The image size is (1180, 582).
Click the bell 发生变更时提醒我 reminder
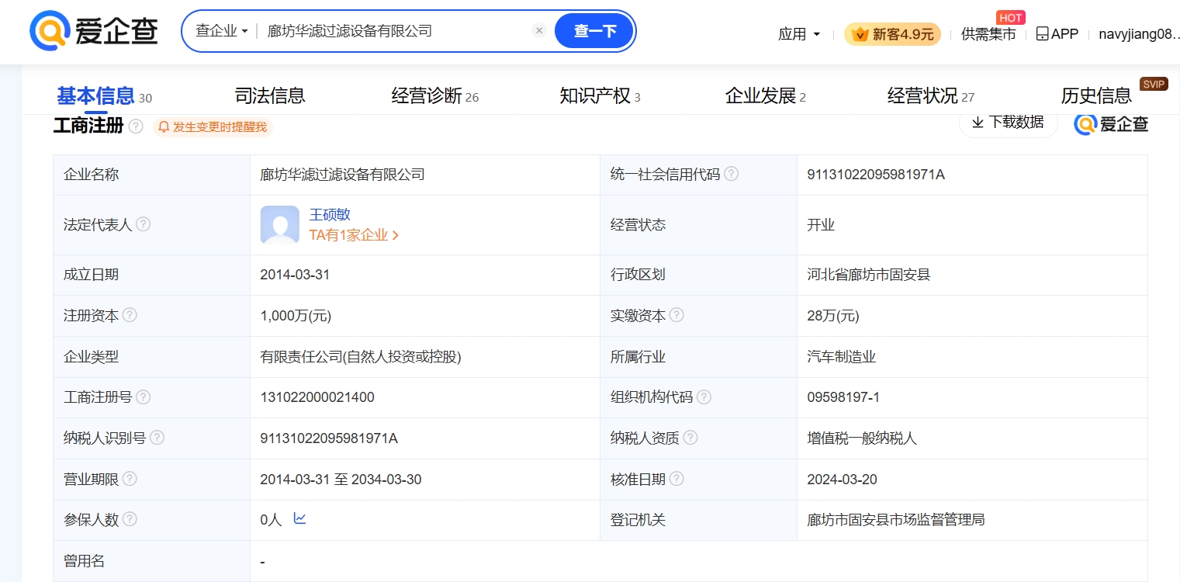pyautogui.click(x=213, y=126)
